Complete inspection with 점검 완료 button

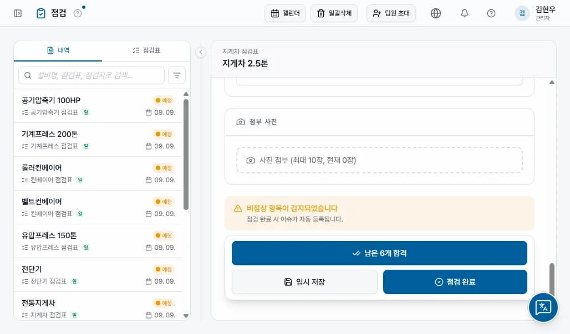pos(455,282)
